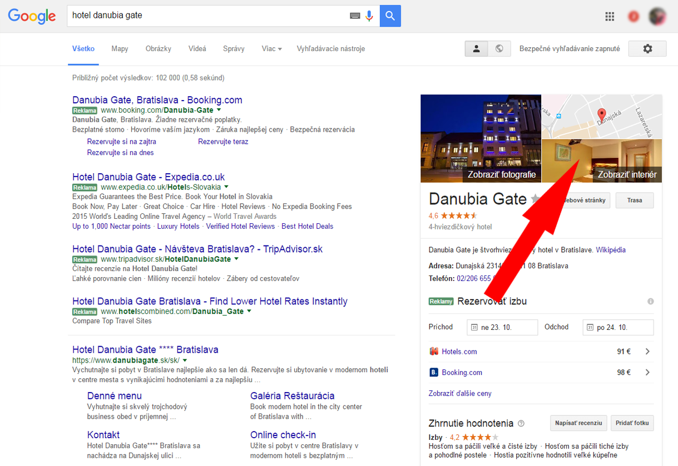The image size is (678, 466).
Task: Open the Online check-in sitelink
Action: click(x=283, y=435)
